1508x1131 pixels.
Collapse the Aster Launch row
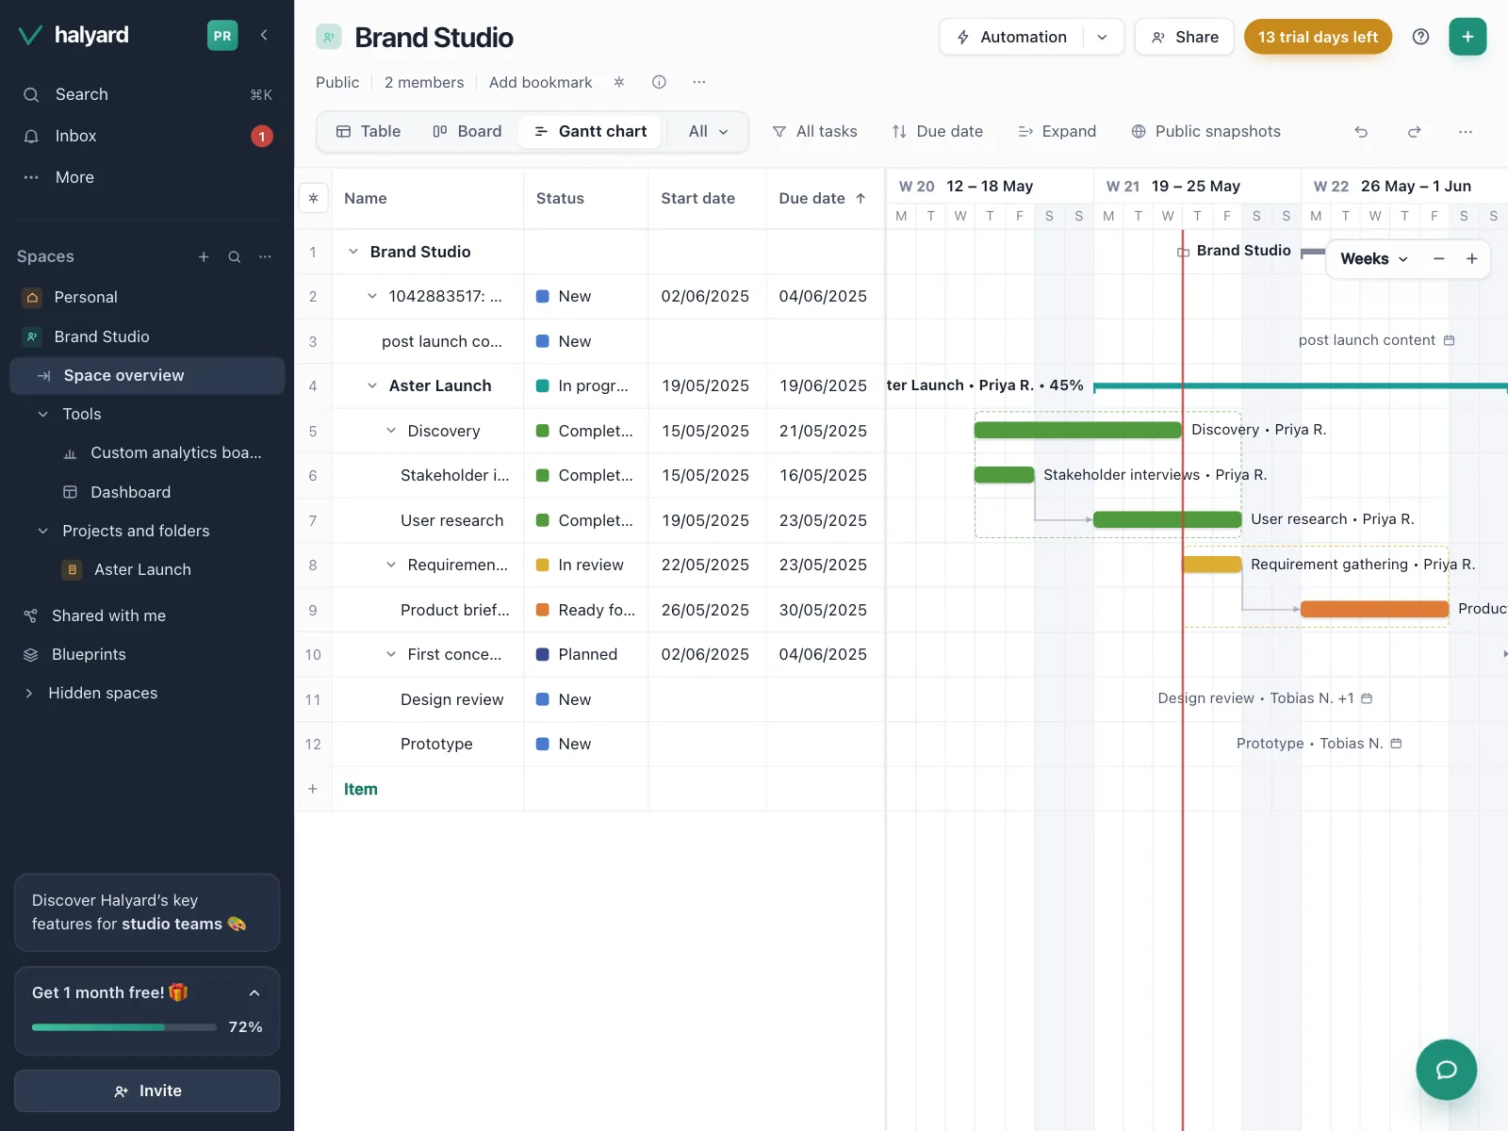click(372, 385)
